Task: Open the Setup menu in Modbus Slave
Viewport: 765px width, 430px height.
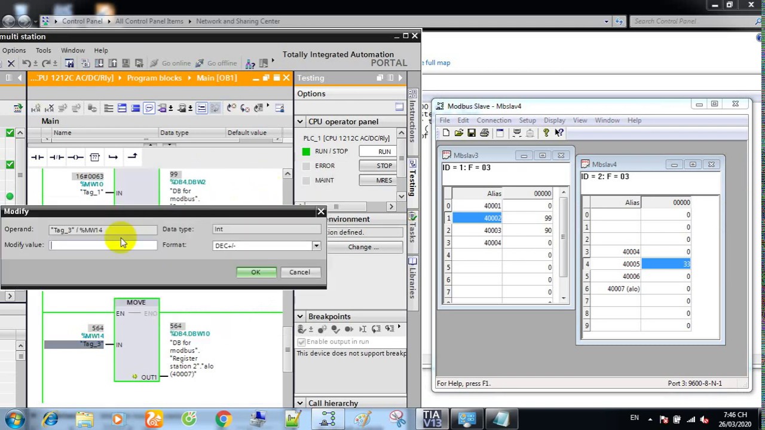Action: pyautogui.click(x=527, y=121)
